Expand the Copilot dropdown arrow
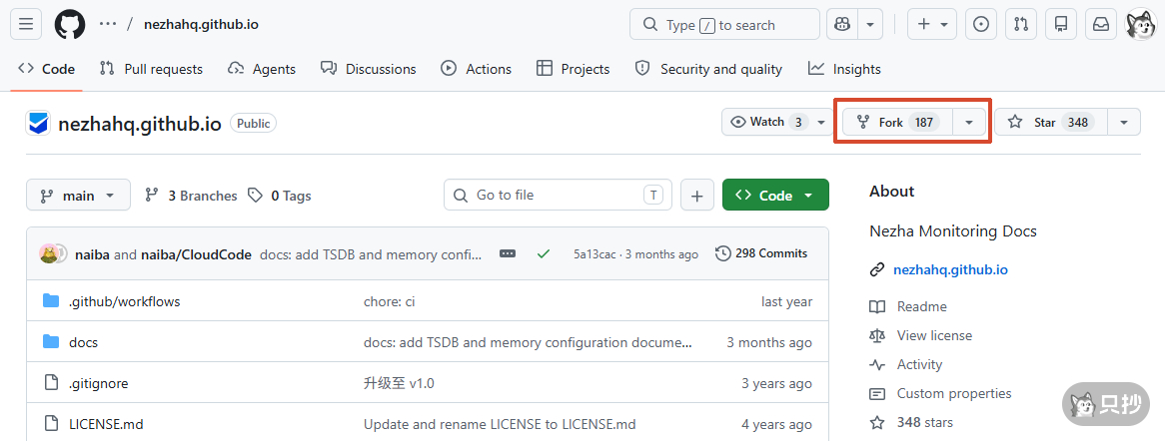The height and width of the screenshot is (441, 1165). click(870, 25)
